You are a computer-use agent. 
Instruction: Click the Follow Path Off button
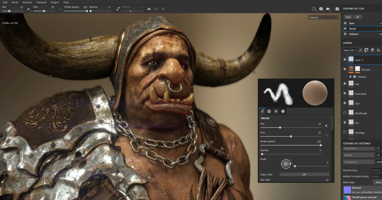point(304,174)
